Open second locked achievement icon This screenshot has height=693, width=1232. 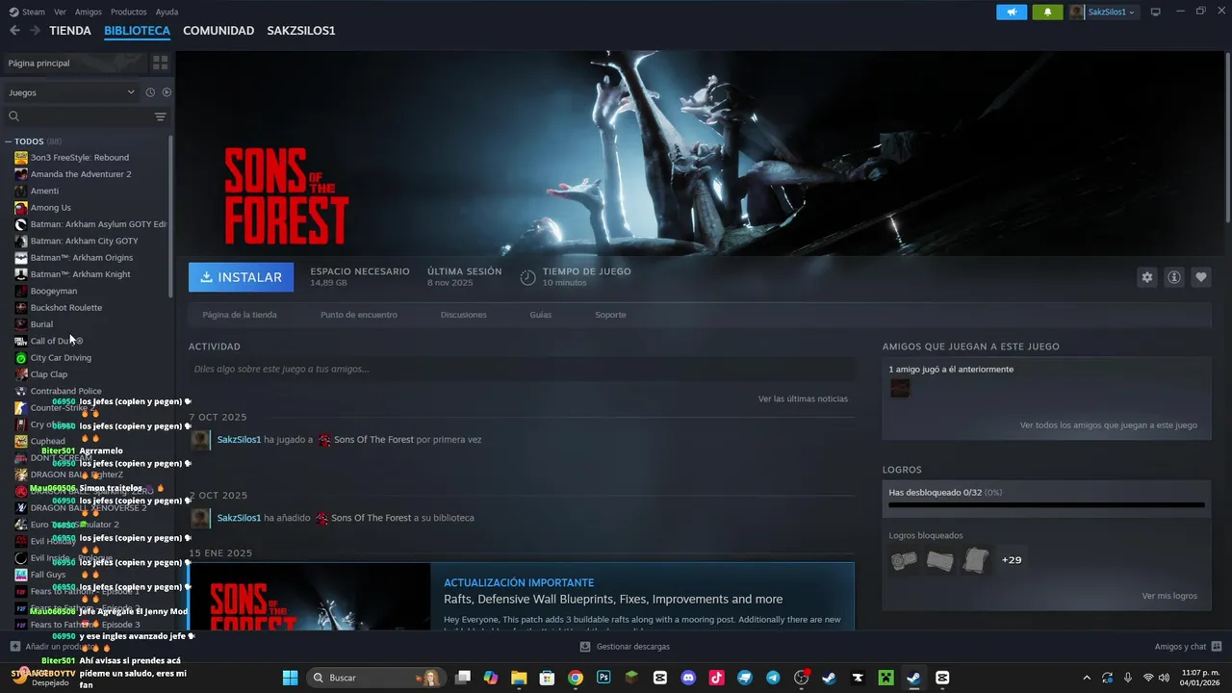click(939, 560)
